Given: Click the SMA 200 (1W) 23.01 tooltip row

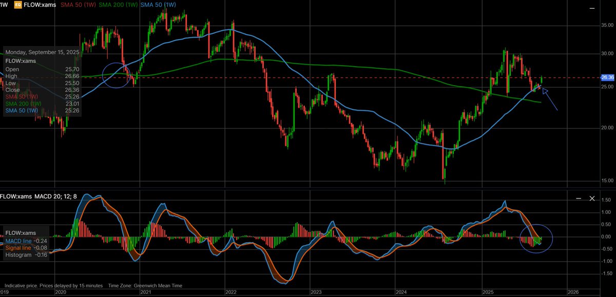Looking at the screenshot, I should point(41,103).
